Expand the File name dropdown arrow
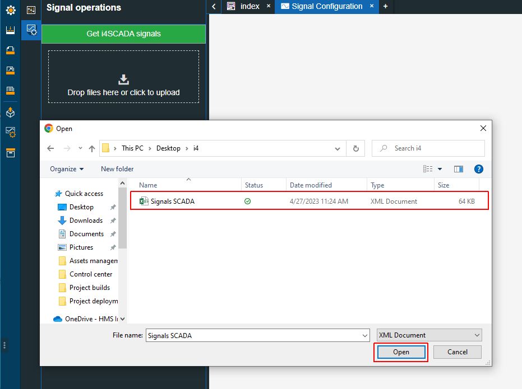522x389 pixels. [x=365, y=335]
